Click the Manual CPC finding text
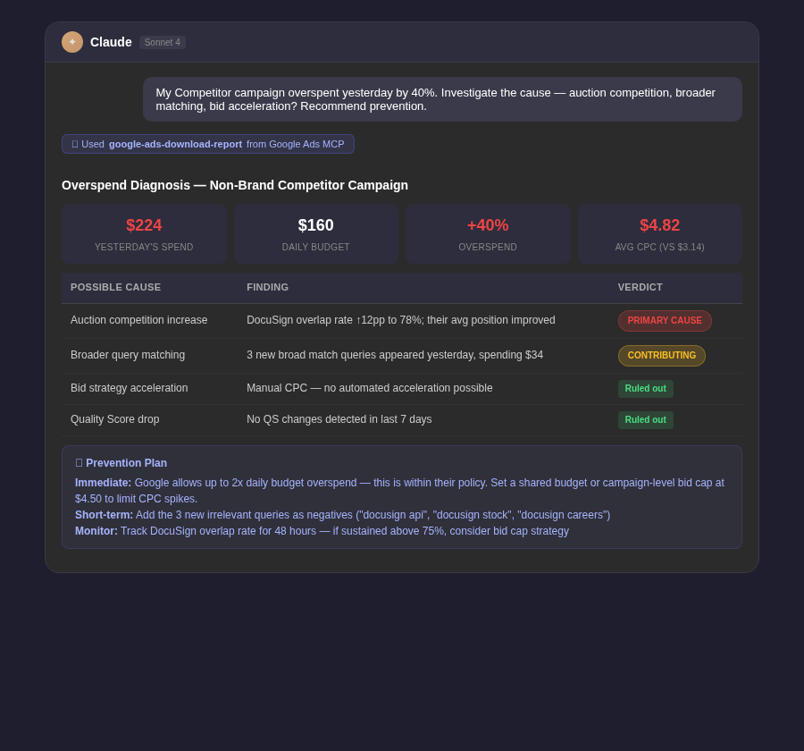 pyautogui.click(x=369, y=388)
